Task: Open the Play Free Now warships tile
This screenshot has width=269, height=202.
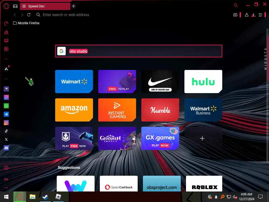Action: pyautogui.click(x=74, y=138)
